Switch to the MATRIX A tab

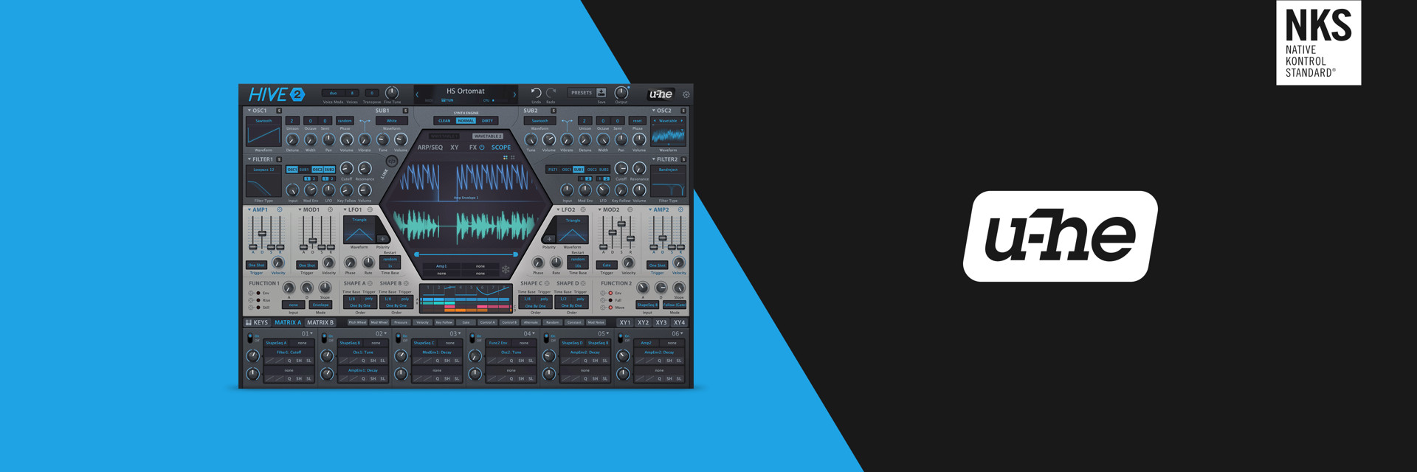coord(288,322)
